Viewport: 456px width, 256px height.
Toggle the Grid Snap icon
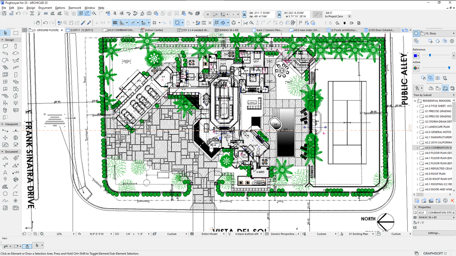(154, 23)
